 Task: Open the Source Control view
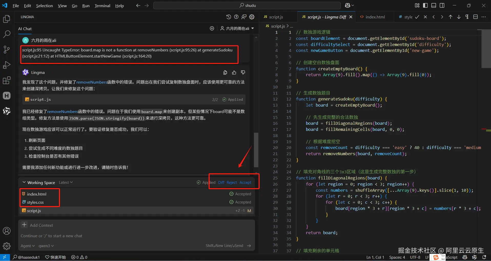coord(7,49)
